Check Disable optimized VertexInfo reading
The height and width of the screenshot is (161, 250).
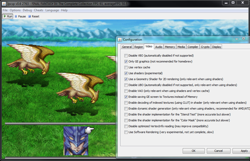coord(126,126)
